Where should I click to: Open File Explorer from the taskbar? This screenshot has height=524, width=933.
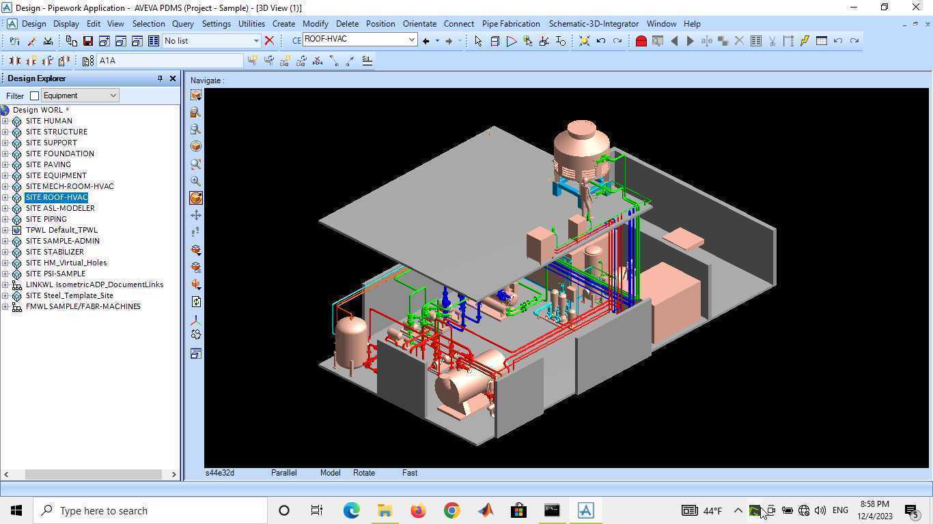pos(385,510)
